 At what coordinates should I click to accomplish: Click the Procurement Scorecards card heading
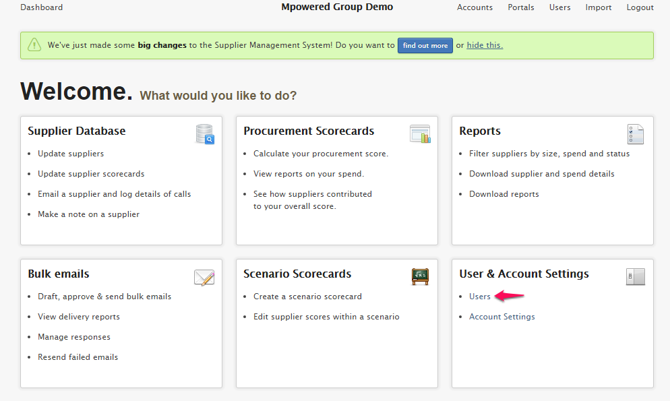coord(309,131)
